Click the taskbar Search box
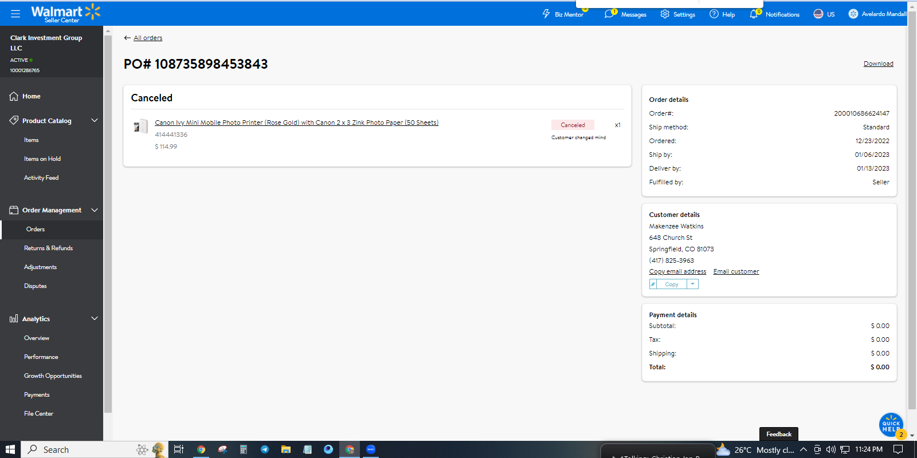 coord(95,449)
